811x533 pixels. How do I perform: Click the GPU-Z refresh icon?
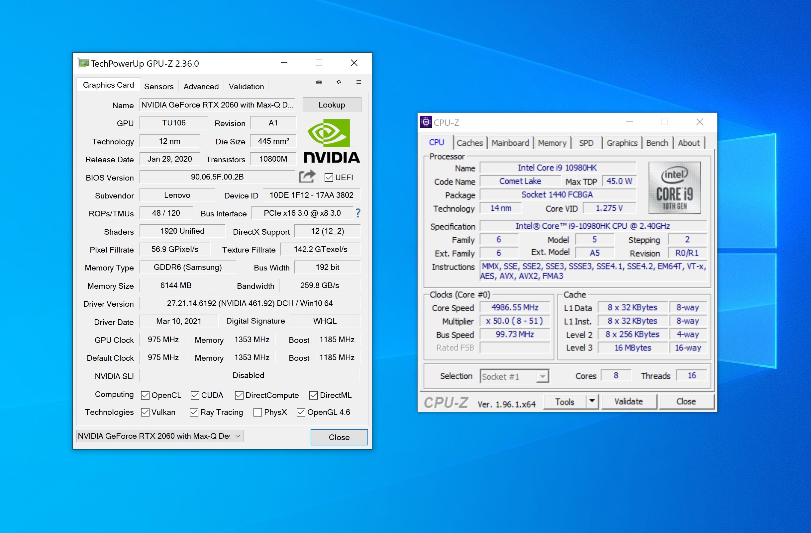[338, 82]
